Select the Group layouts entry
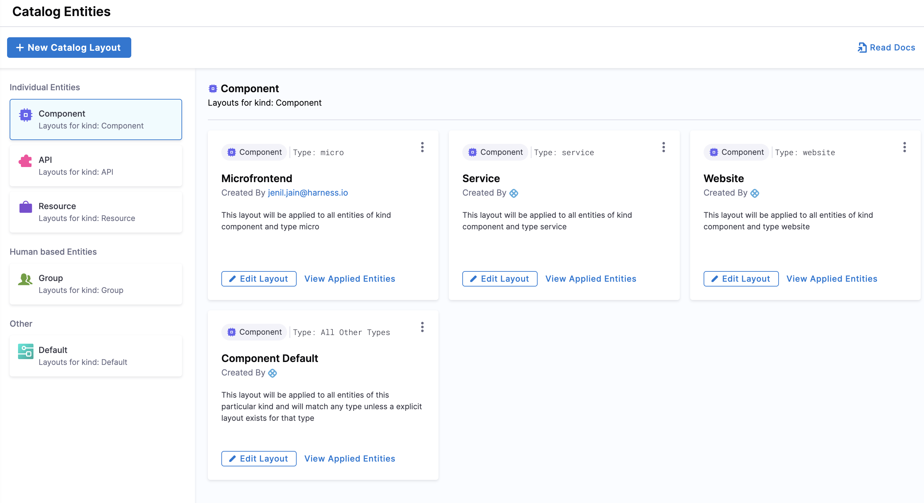Image resolution: width=924 pixels, height=503 pixels. [x=96, y=284]
